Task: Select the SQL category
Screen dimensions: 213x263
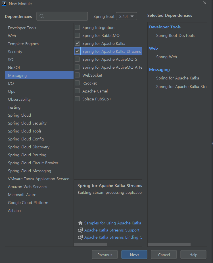Action: [39, 60]
